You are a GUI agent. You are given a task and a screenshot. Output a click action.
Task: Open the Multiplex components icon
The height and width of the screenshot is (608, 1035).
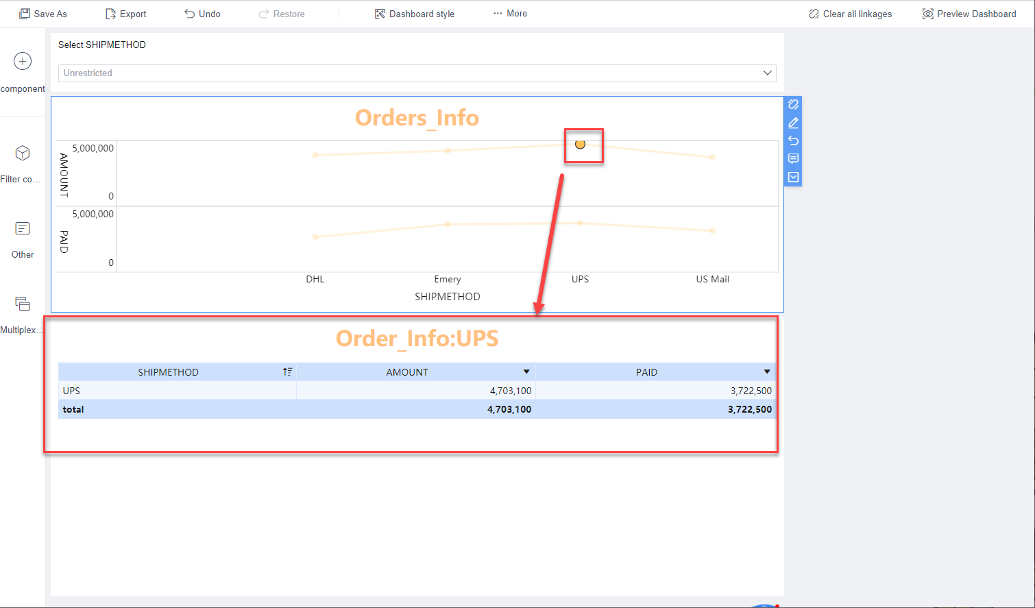coord(23,304)
